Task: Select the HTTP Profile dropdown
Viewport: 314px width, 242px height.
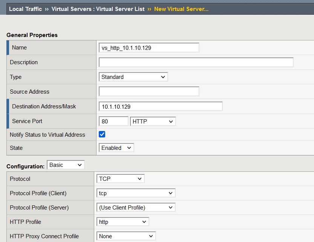Action: click(123, 222)
